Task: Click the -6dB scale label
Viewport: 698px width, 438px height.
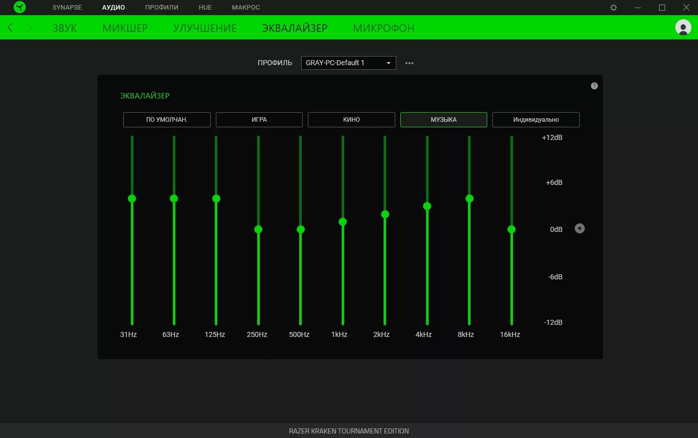Action: (x=555, y=277)
